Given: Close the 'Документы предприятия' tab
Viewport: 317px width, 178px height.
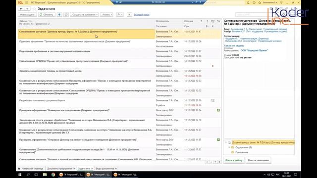Looking at the screenshot, I should point(74,169).
